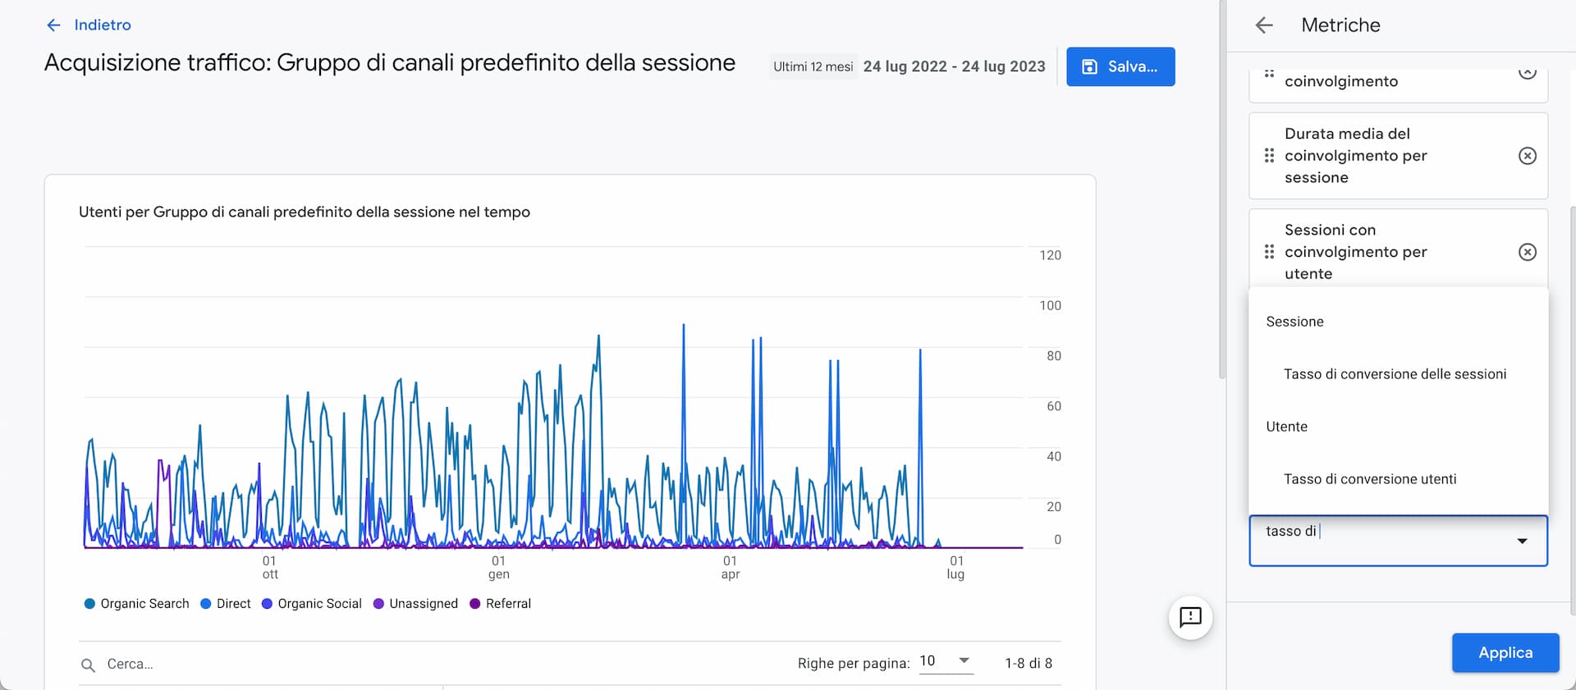
Task: Expand the metric search combo box arrow
Action: click(1522, 541)
